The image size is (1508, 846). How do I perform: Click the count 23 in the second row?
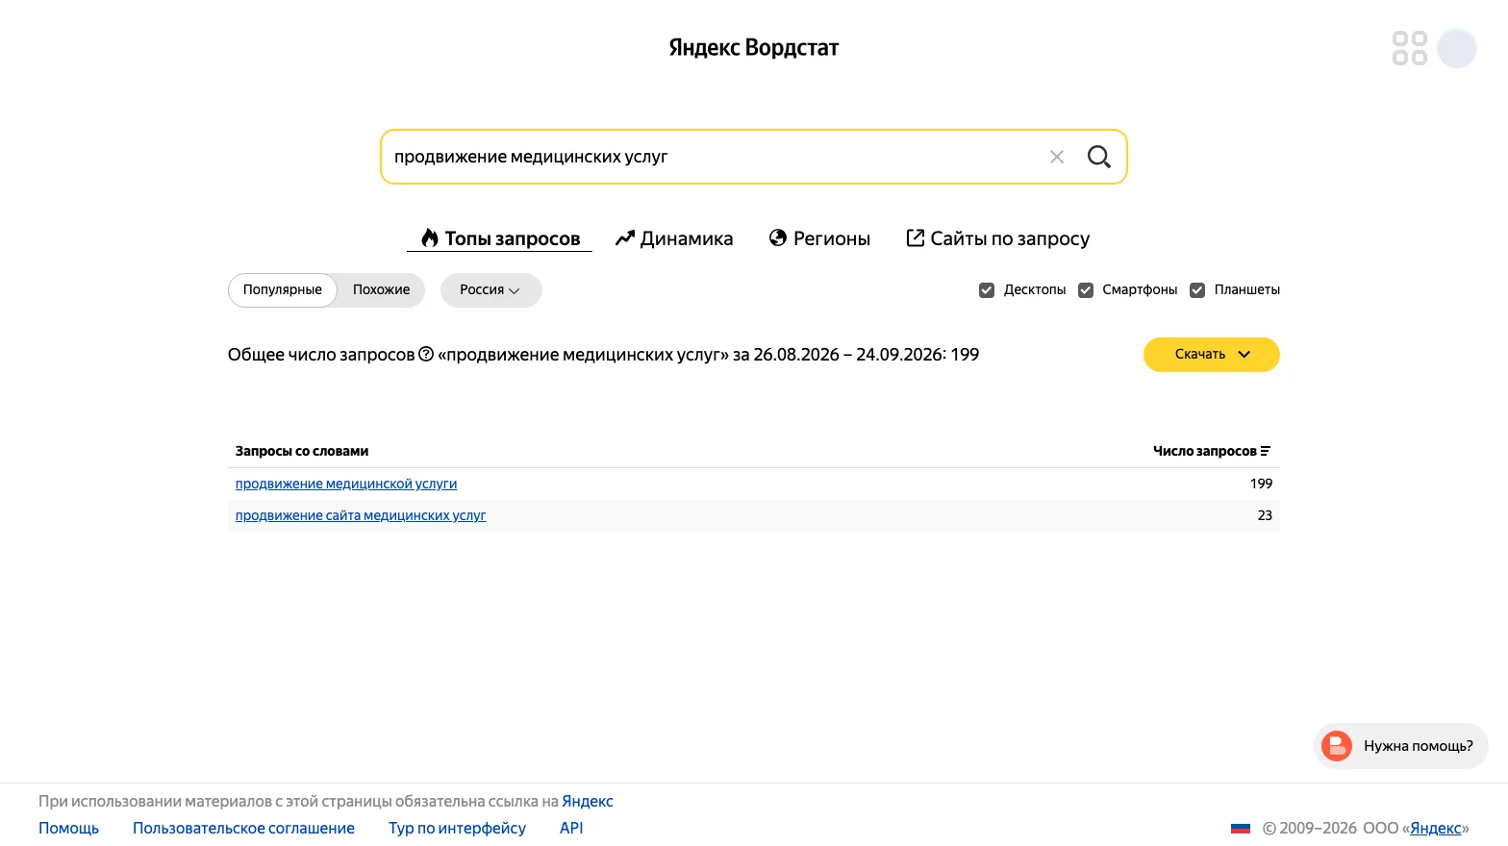click(1265, 515)
